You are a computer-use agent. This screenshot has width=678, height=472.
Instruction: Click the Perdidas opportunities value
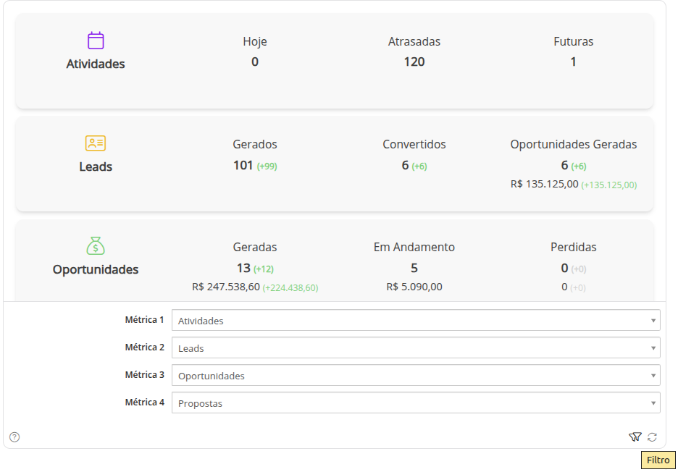(565, 269)
